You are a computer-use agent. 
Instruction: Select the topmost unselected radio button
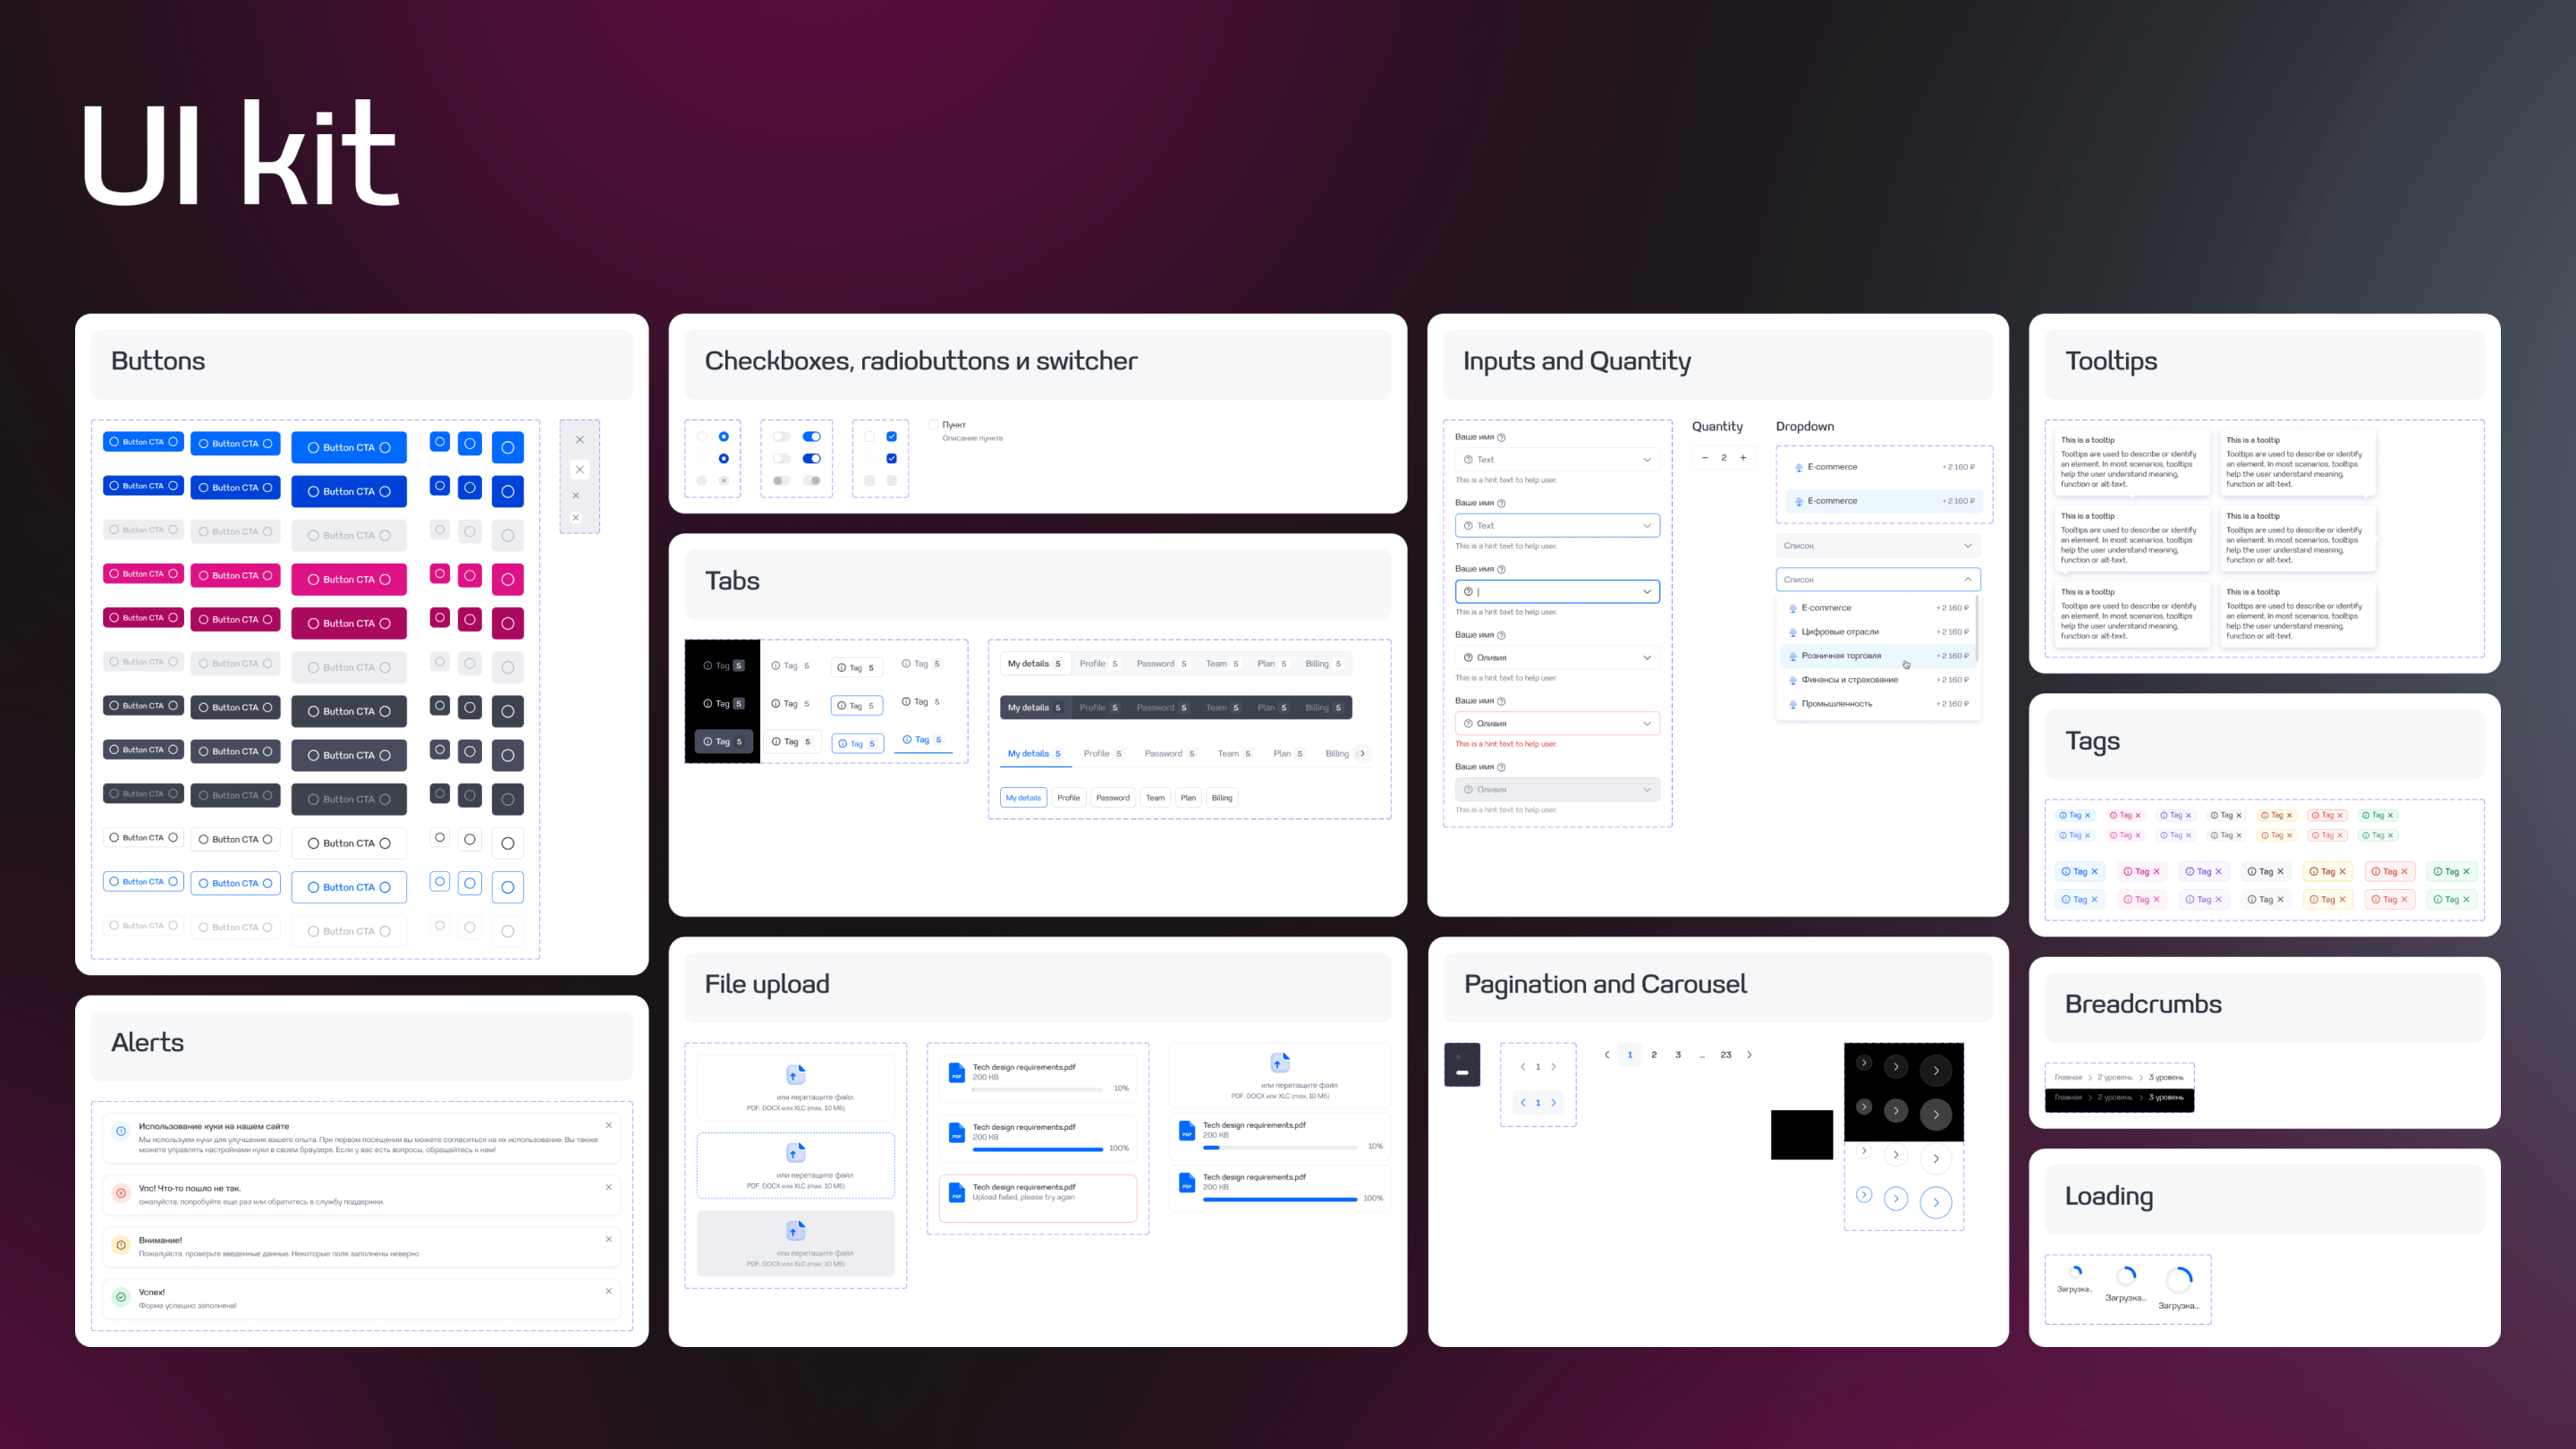pyautogui.click(x=702, y=437)
